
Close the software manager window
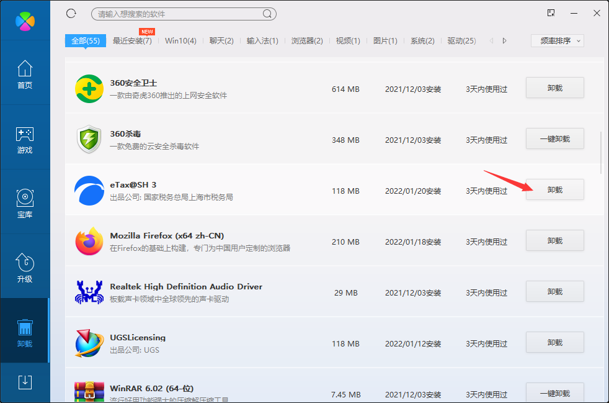click(x=597, y=13)
